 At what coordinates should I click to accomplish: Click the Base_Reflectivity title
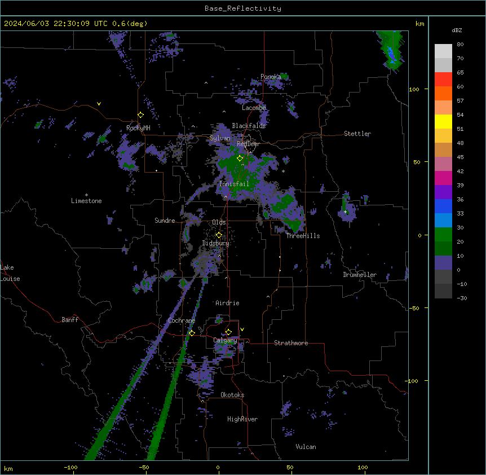(243, 8)
